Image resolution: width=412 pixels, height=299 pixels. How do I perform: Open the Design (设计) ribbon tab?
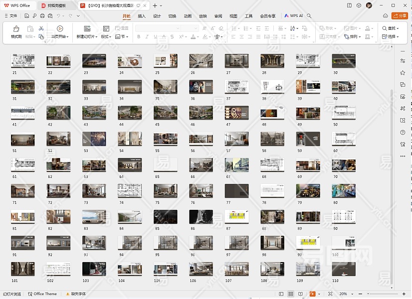(x=157, y=16)
